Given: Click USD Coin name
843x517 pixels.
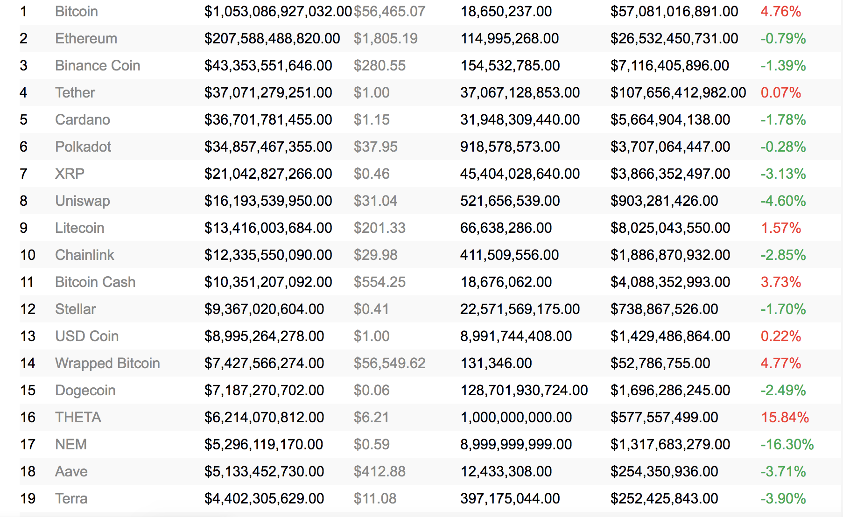Looking at the screenshot, I should pyautogui.click(x=87, y=336).
